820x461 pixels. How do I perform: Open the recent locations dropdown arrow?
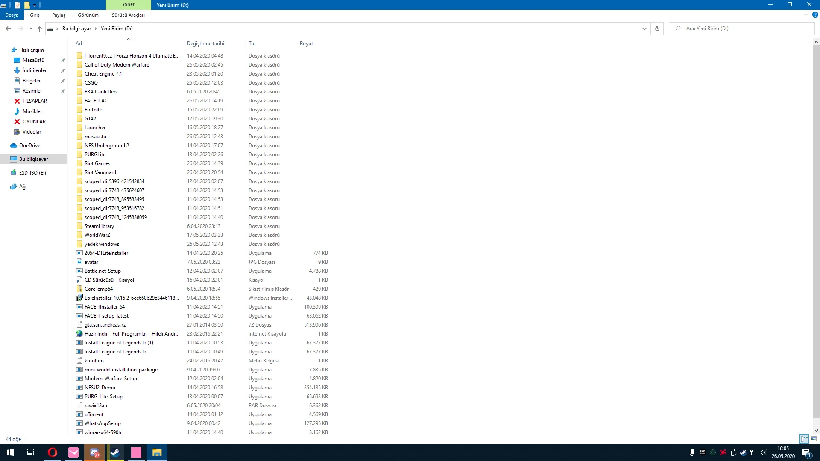pyautogui.click(x=31, y=29)
